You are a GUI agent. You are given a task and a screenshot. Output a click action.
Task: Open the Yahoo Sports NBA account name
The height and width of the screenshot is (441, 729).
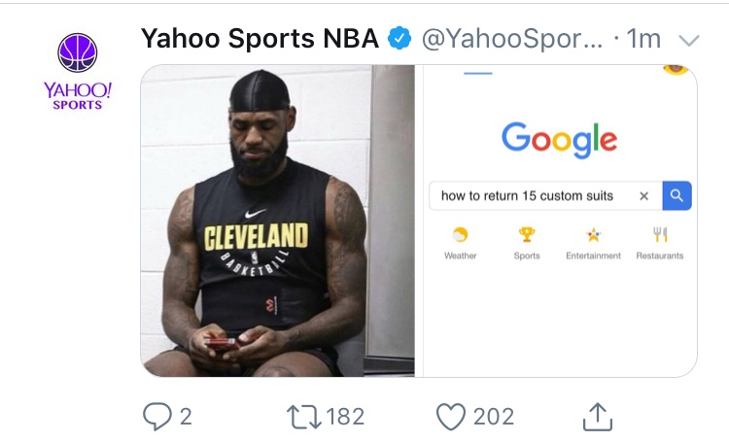click(x=260, y=39)
